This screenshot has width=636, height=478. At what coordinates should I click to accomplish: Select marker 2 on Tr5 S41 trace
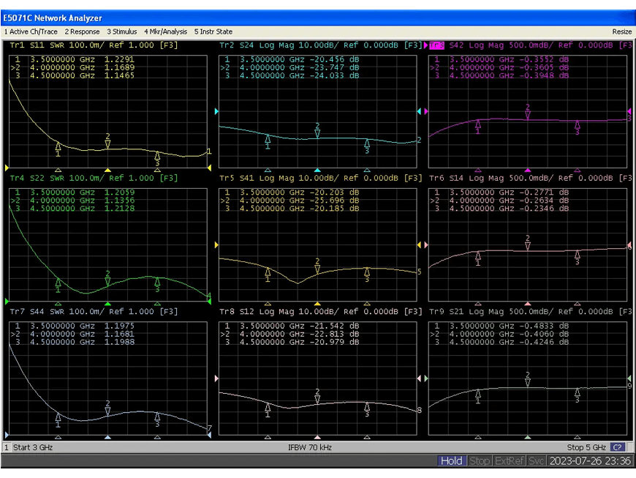(317, 269)
